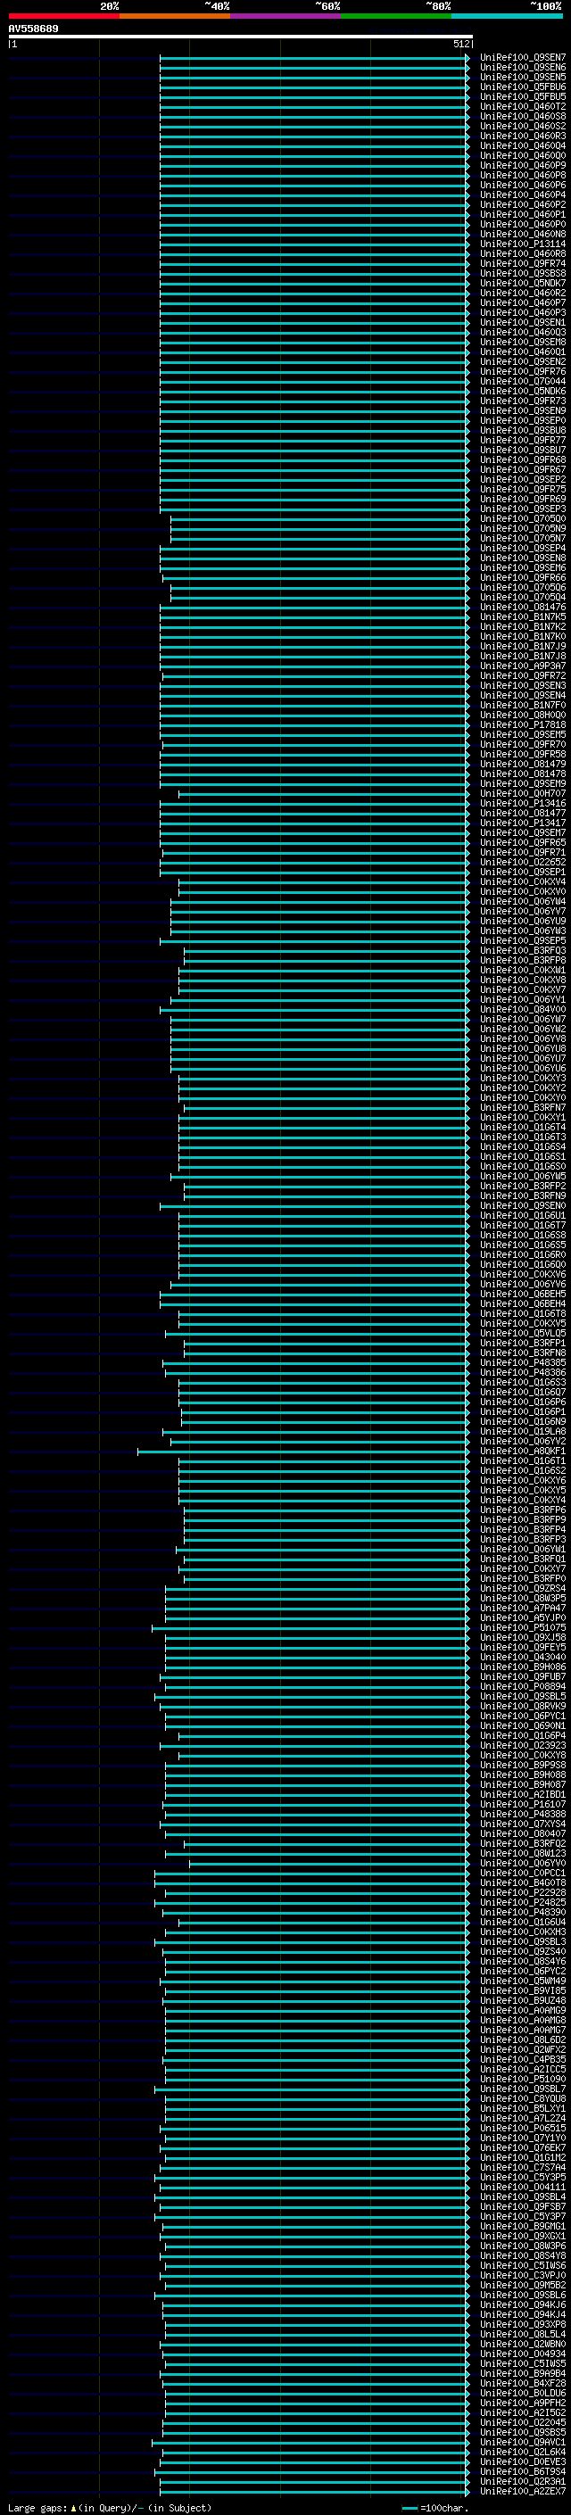This screenshot has height=2515, width=571.
Task: Select the UniRef100_A5YJP0 label
Action: click(522, 1618)
